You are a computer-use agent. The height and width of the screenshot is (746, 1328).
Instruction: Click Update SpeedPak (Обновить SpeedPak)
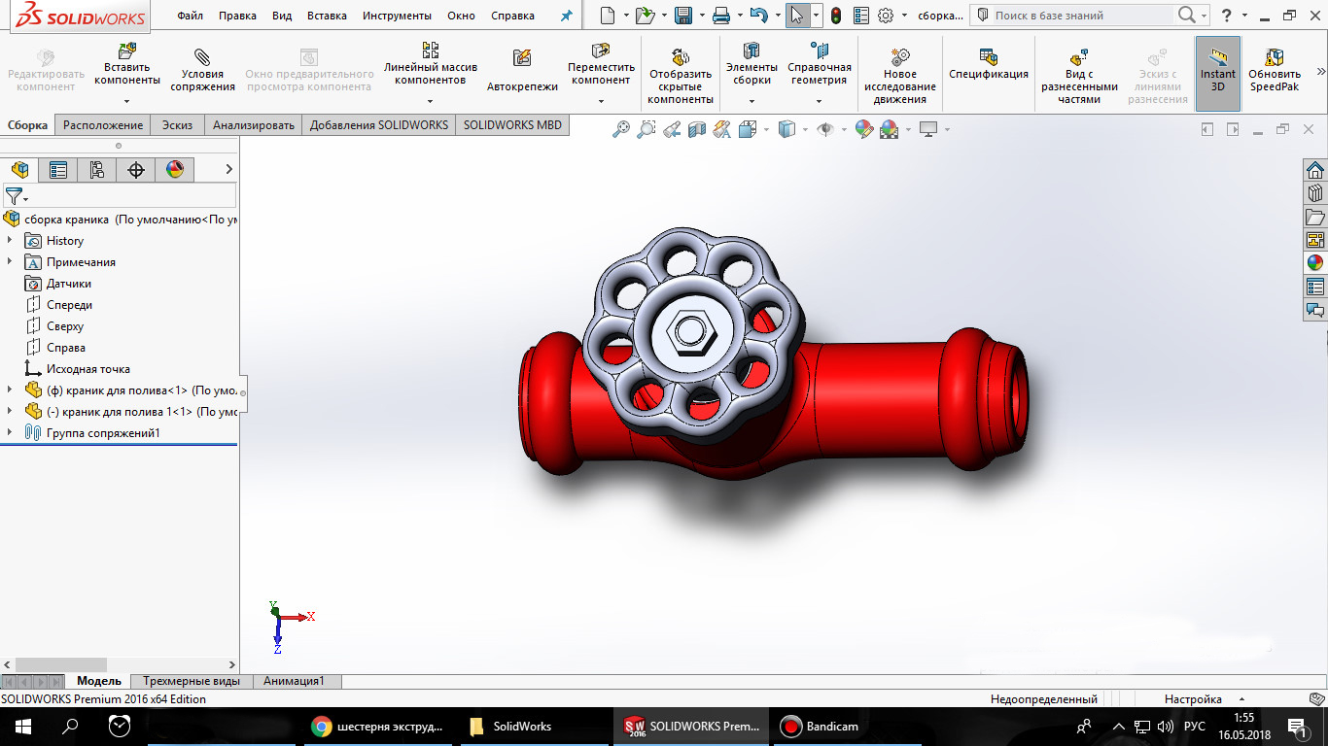point(1275,70)
